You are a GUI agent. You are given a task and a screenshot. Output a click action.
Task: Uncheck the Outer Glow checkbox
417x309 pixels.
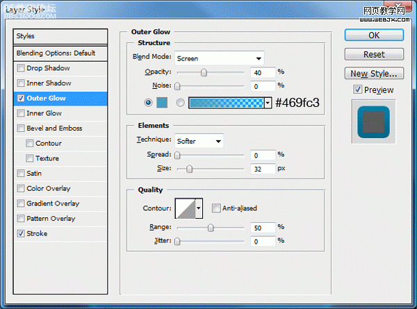pos(21,99)
